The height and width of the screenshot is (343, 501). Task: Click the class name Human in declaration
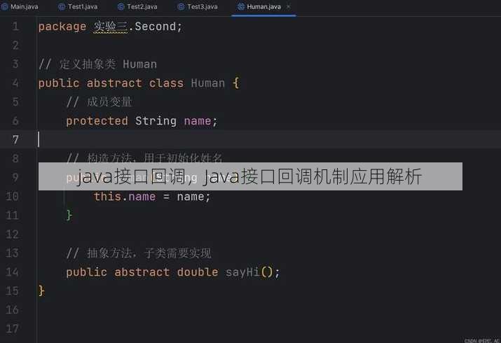pos(208,83)
